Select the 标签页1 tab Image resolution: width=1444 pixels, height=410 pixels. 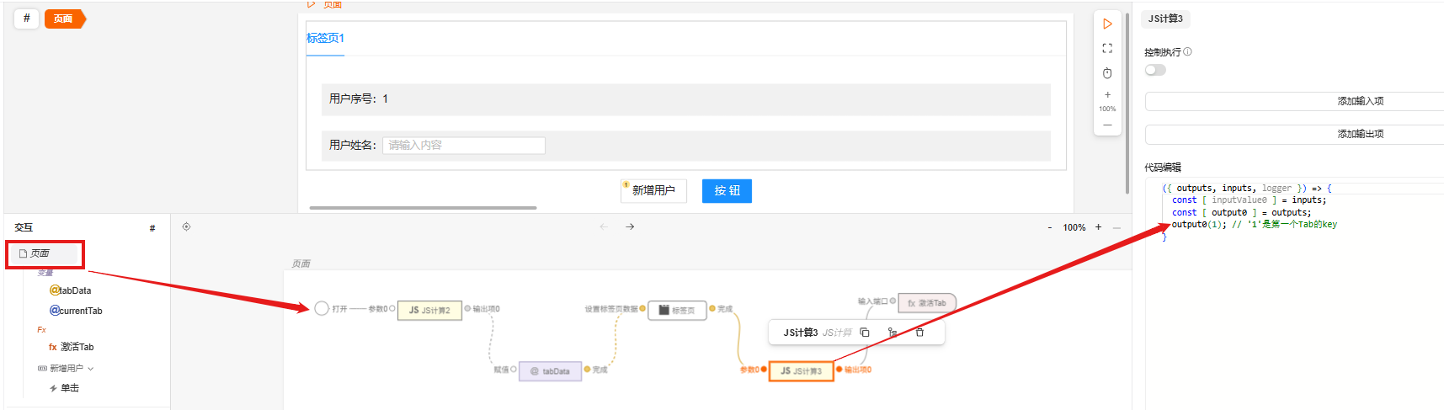(x=325, y=39)
